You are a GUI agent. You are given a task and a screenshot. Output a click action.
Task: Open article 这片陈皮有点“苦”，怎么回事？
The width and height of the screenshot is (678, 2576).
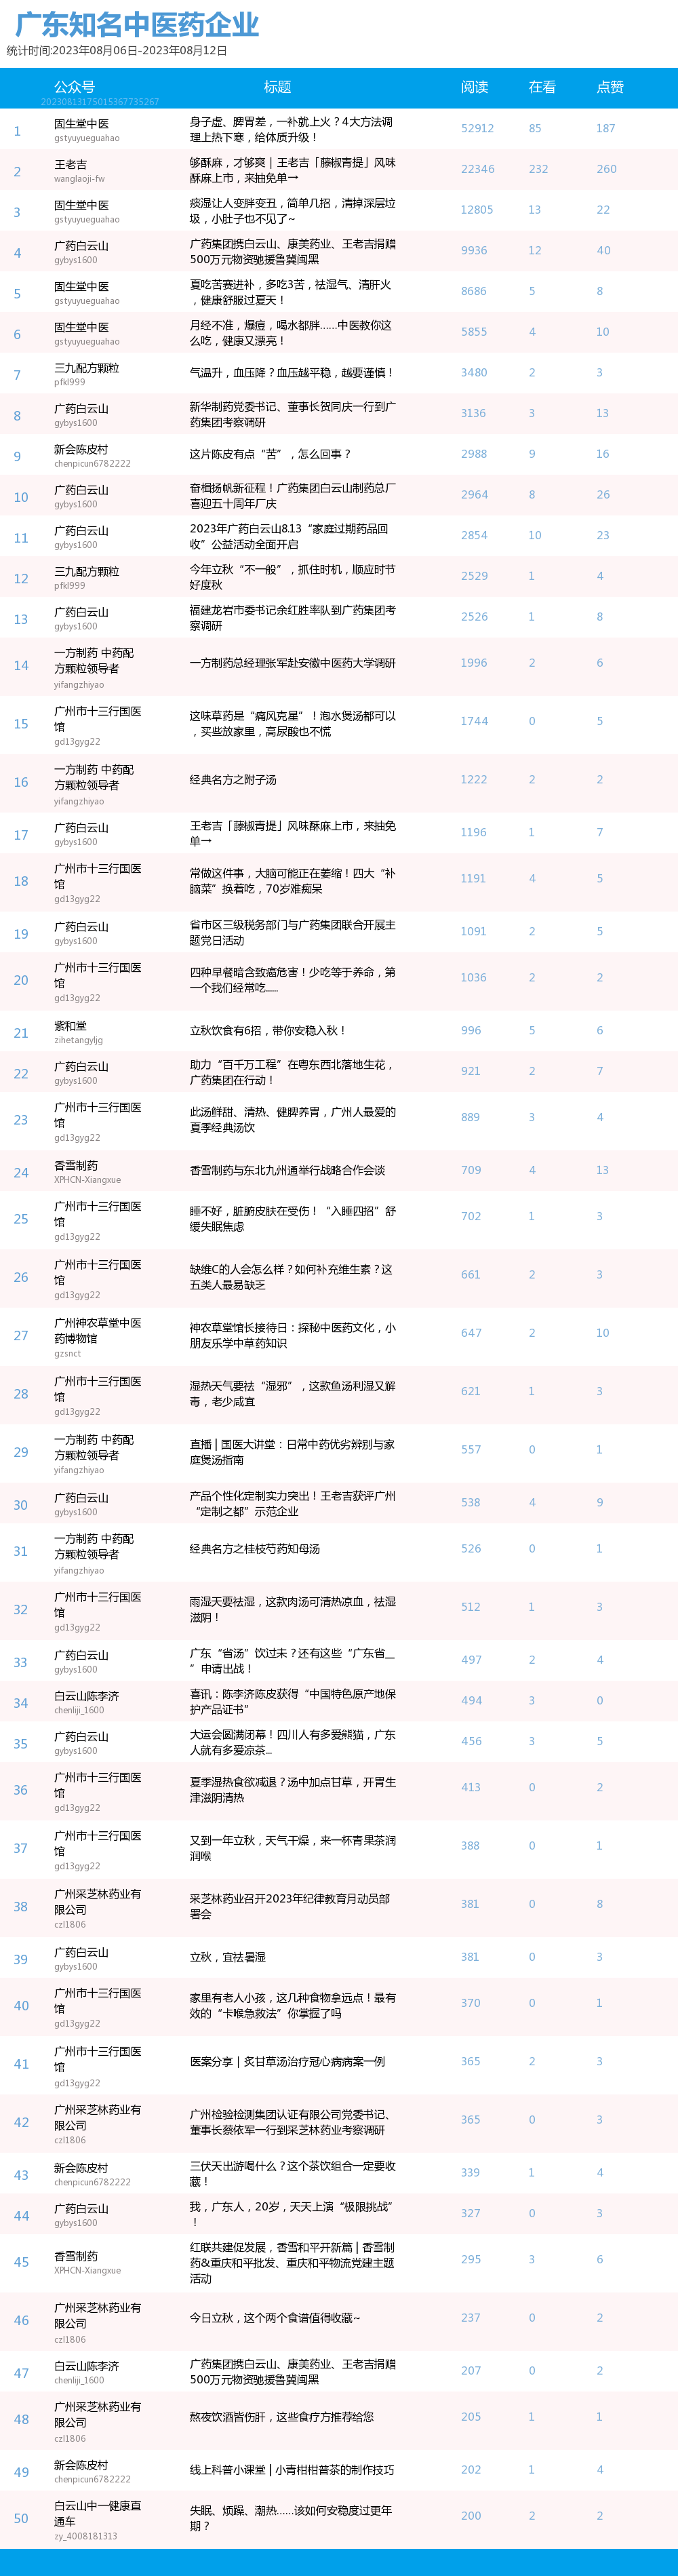(x=270, y=454)
